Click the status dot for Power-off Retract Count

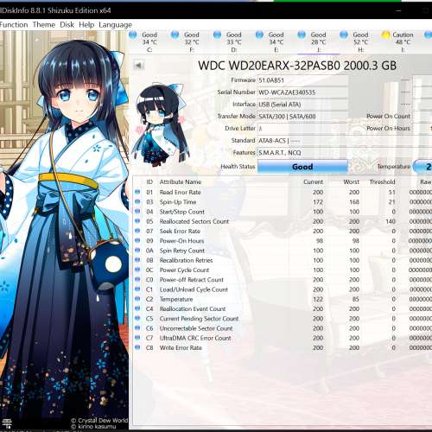coord(137,279)
